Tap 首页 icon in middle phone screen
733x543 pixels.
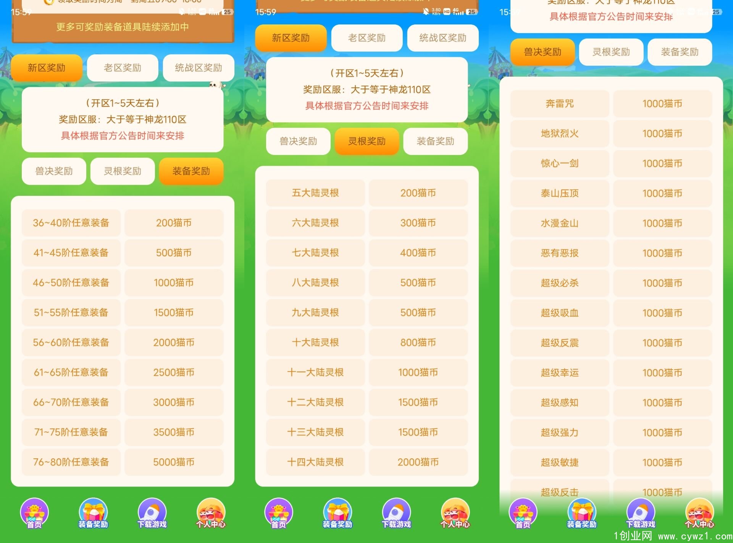[279, 513]
